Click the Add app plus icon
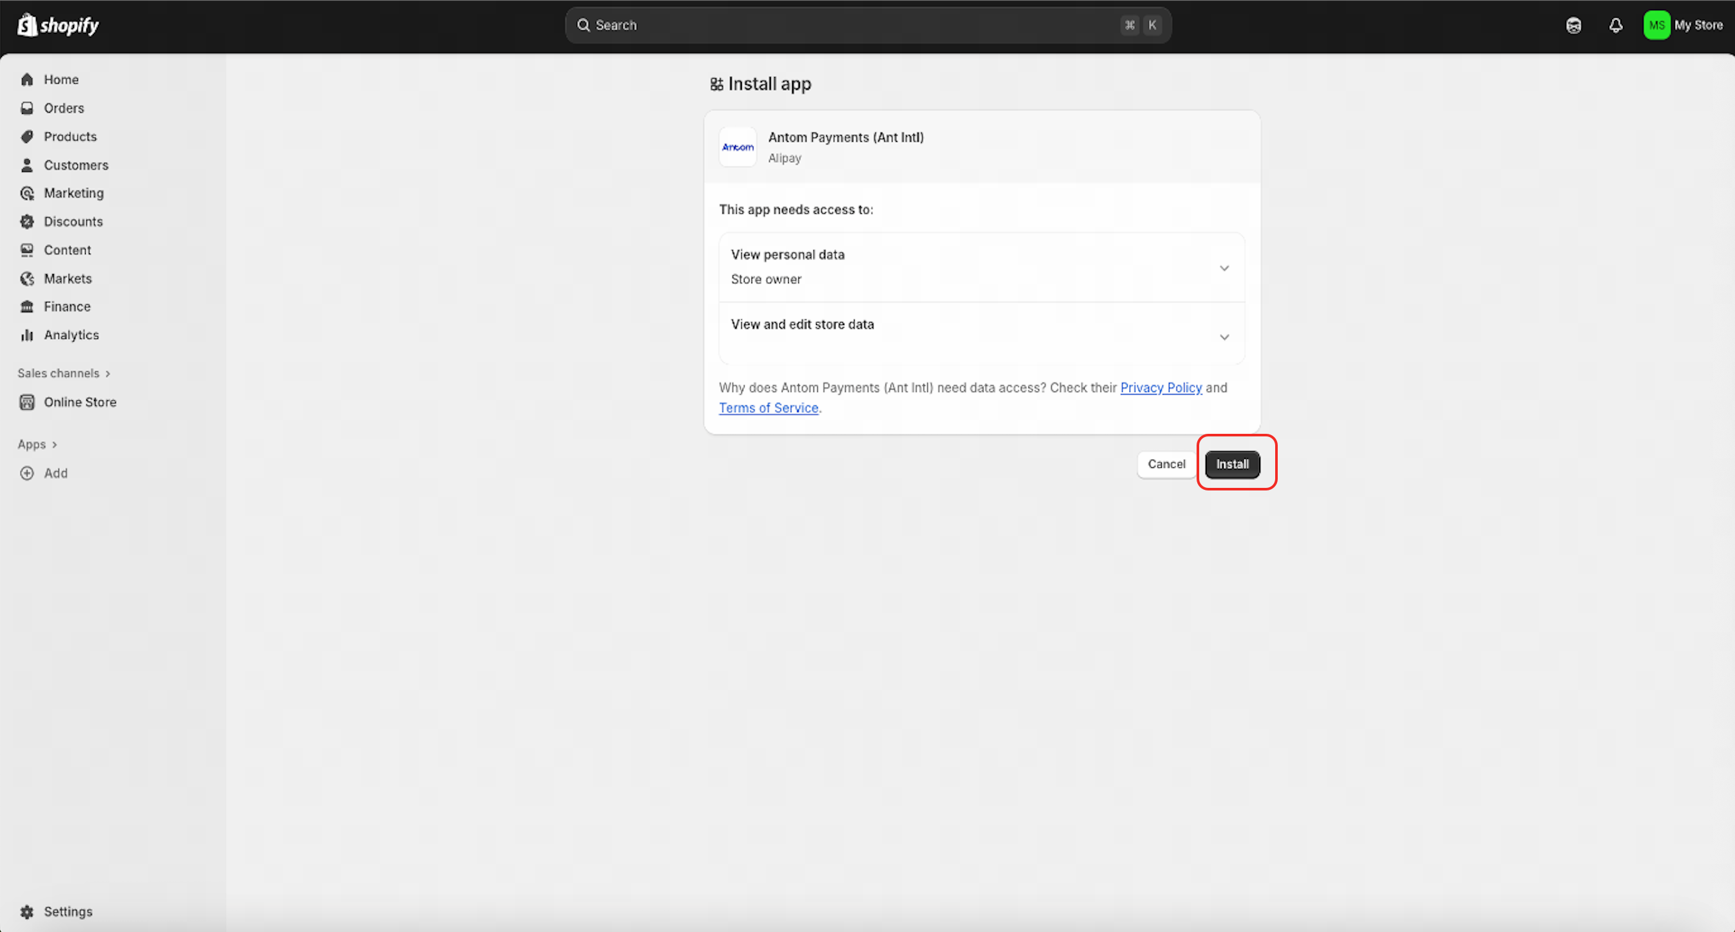The width and height of the screenshot is (1735, 932). tap(27, 473)
